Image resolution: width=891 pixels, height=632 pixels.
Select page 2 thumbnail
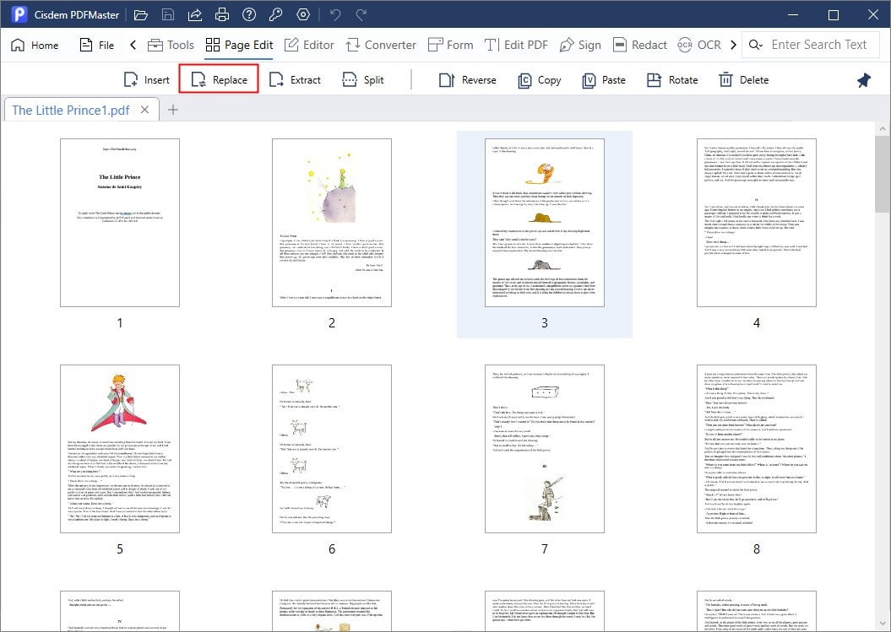pos(332,223)
